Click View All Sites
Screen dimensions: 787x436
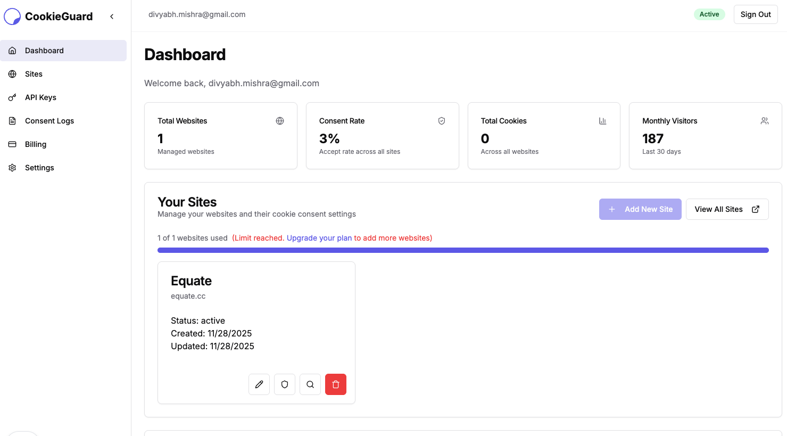(x=727, y=209)
